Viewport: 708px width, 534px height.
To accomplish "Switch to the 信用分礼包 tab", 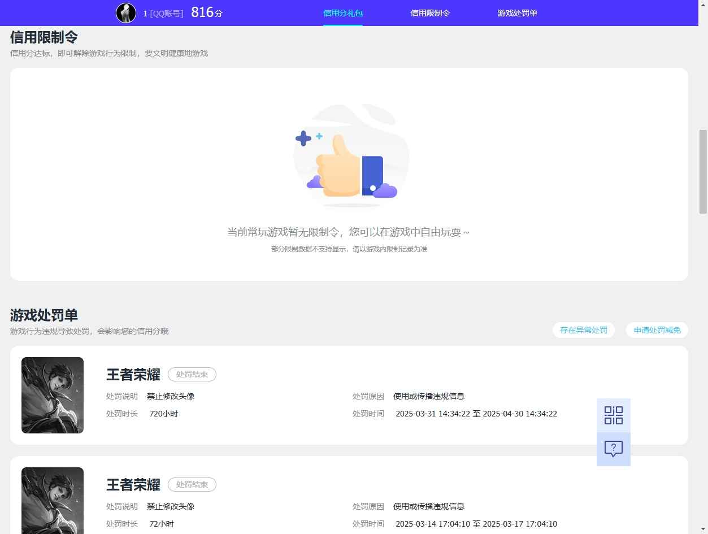I will [x=343, y=13].
